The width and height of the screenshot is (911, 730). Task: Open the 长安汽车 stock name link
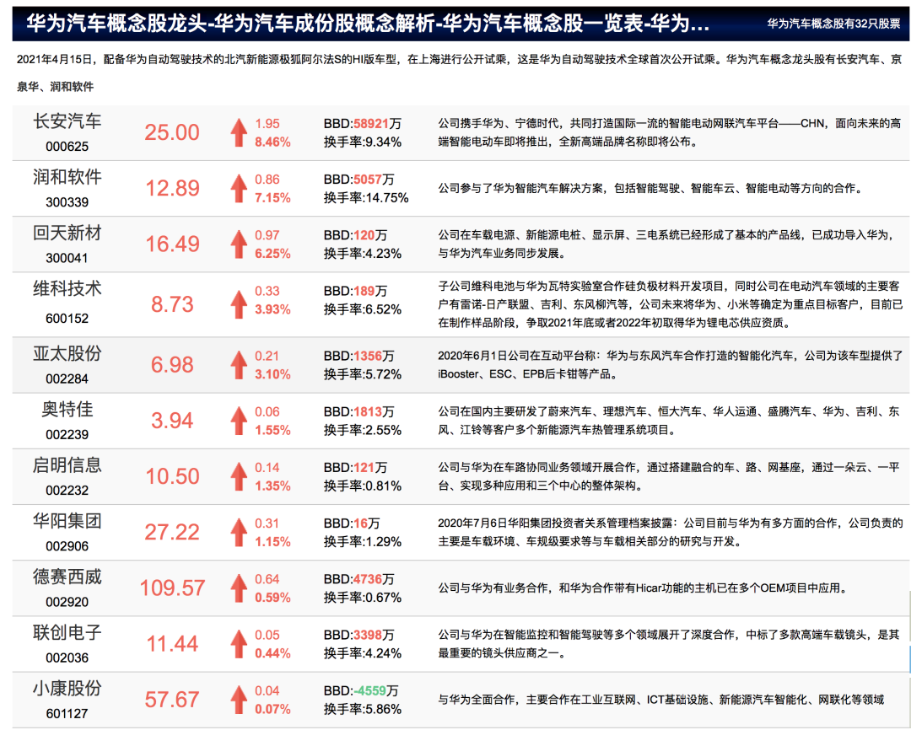[67, 121]
